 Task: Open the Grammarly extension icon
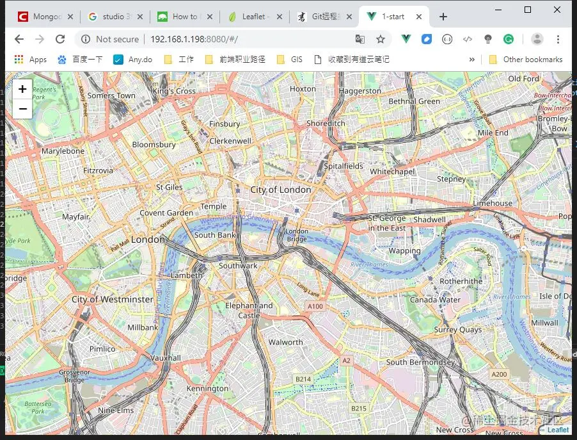point(509,39)
